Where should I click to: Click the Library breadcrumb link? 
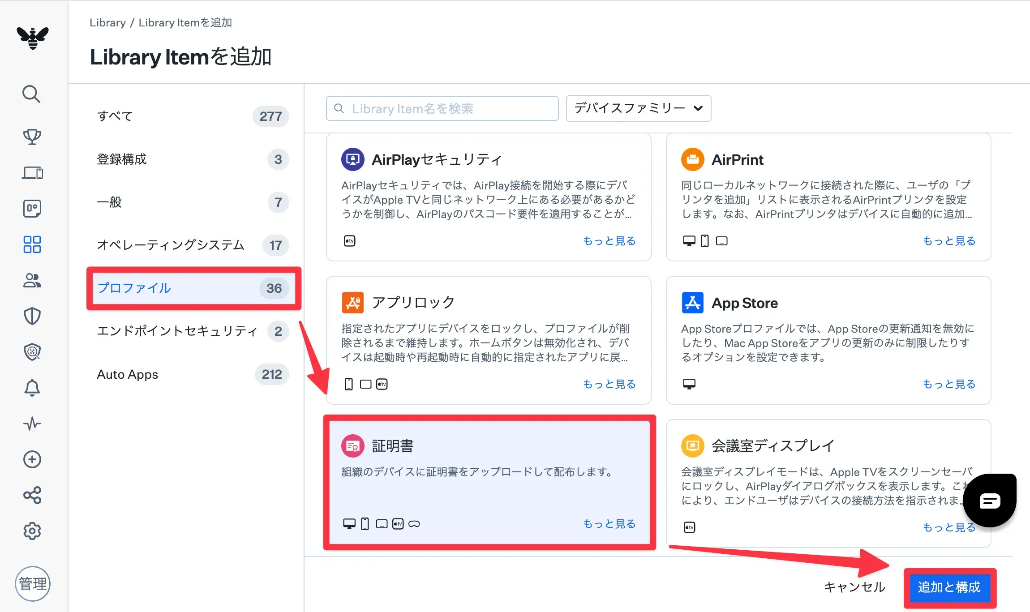pyautogui.click(x=107, y=22)
